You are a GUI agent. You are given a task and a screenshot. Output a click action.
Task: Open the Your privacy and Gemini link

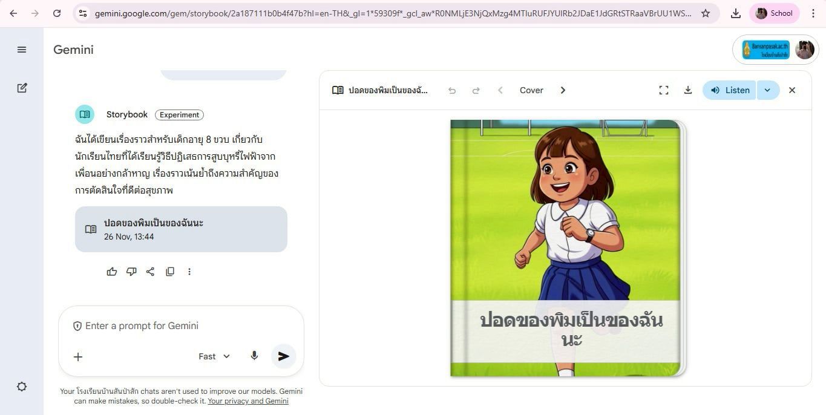point(248,401)
